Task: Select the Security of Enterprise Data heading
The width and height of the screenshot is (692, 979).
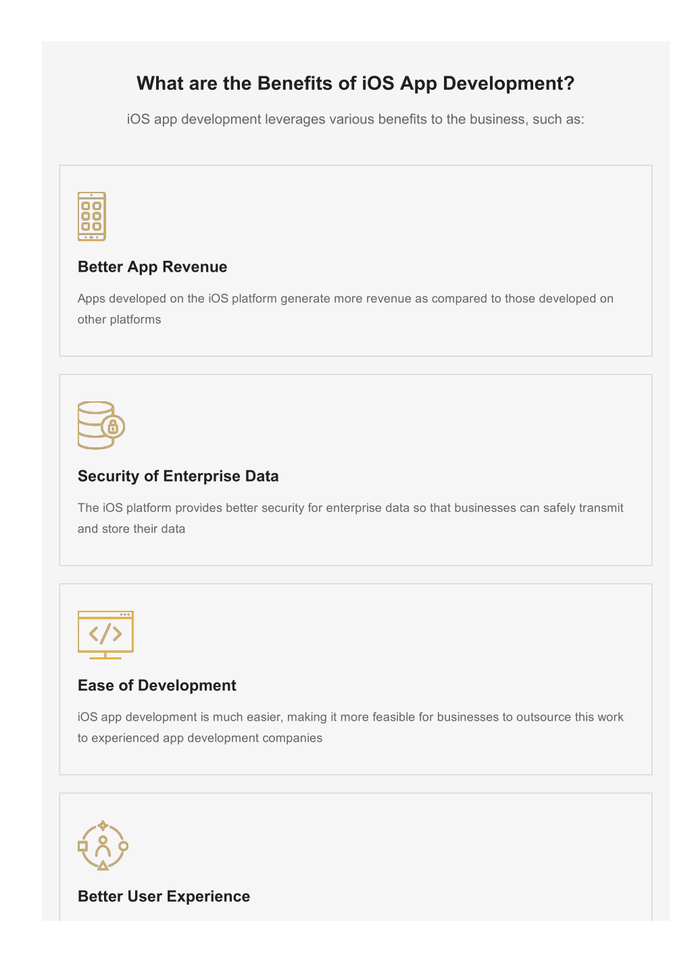Action: (178, 476)
